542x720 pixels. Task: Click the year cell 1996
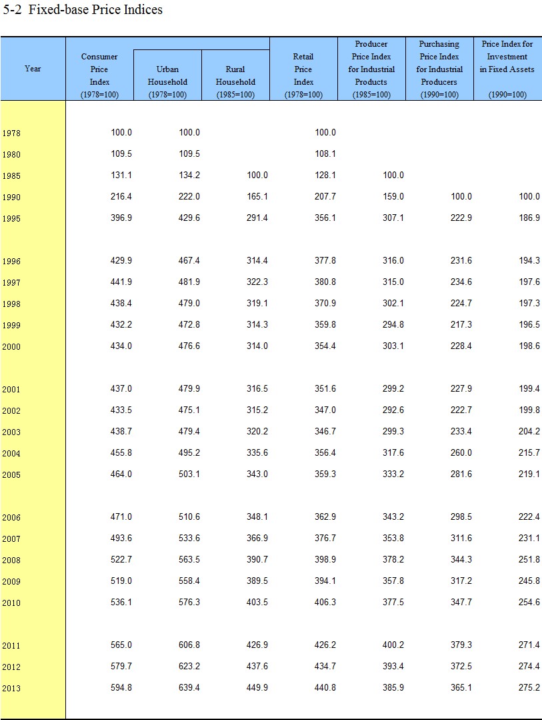11,262
